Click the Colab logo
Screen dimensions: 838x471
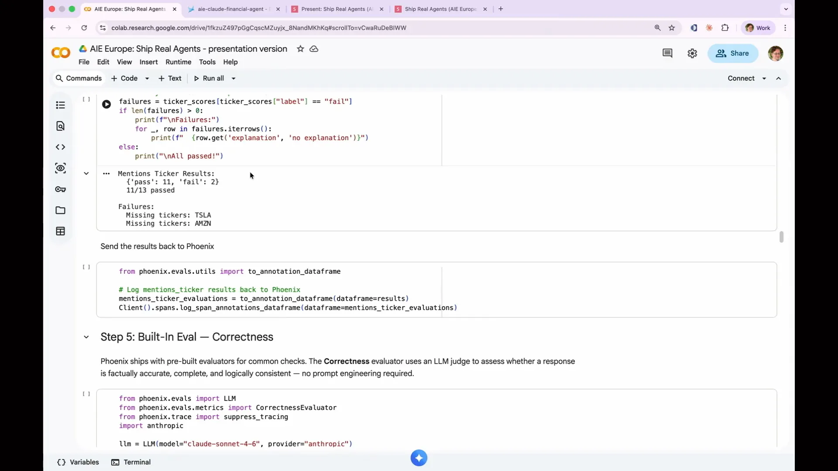61,53
